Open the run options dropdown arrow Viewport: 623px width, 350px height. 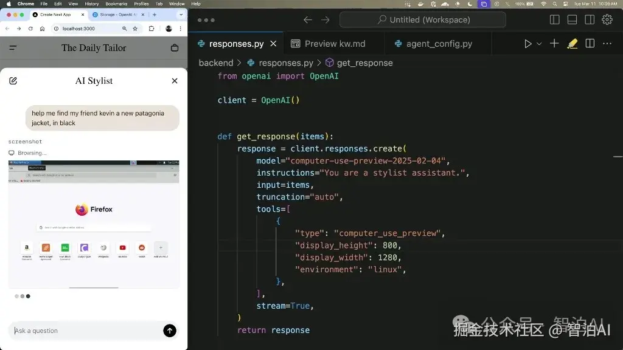[x=539, y=44]
